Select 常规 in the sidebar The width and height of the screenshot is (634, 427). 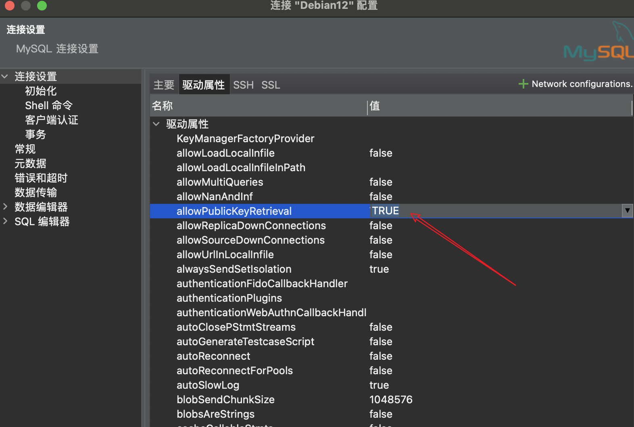tap(25, 149)
